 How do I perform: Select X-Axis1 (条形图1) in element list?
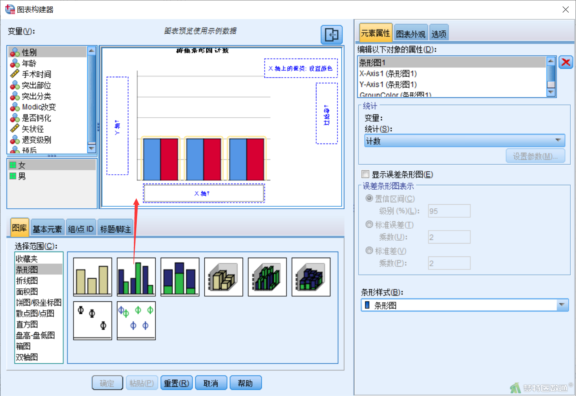pos(452,73)
